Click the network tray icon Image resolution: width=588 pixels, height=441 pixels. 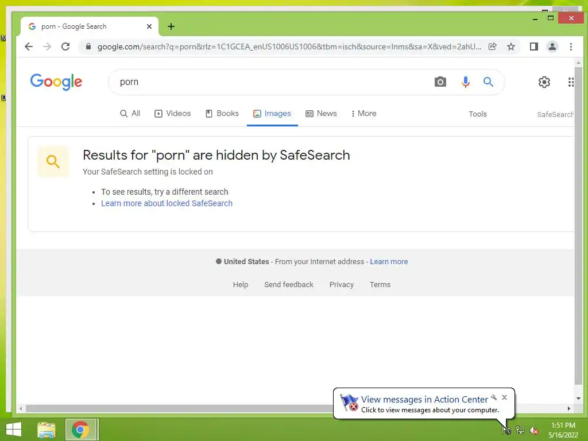(520, 430)
